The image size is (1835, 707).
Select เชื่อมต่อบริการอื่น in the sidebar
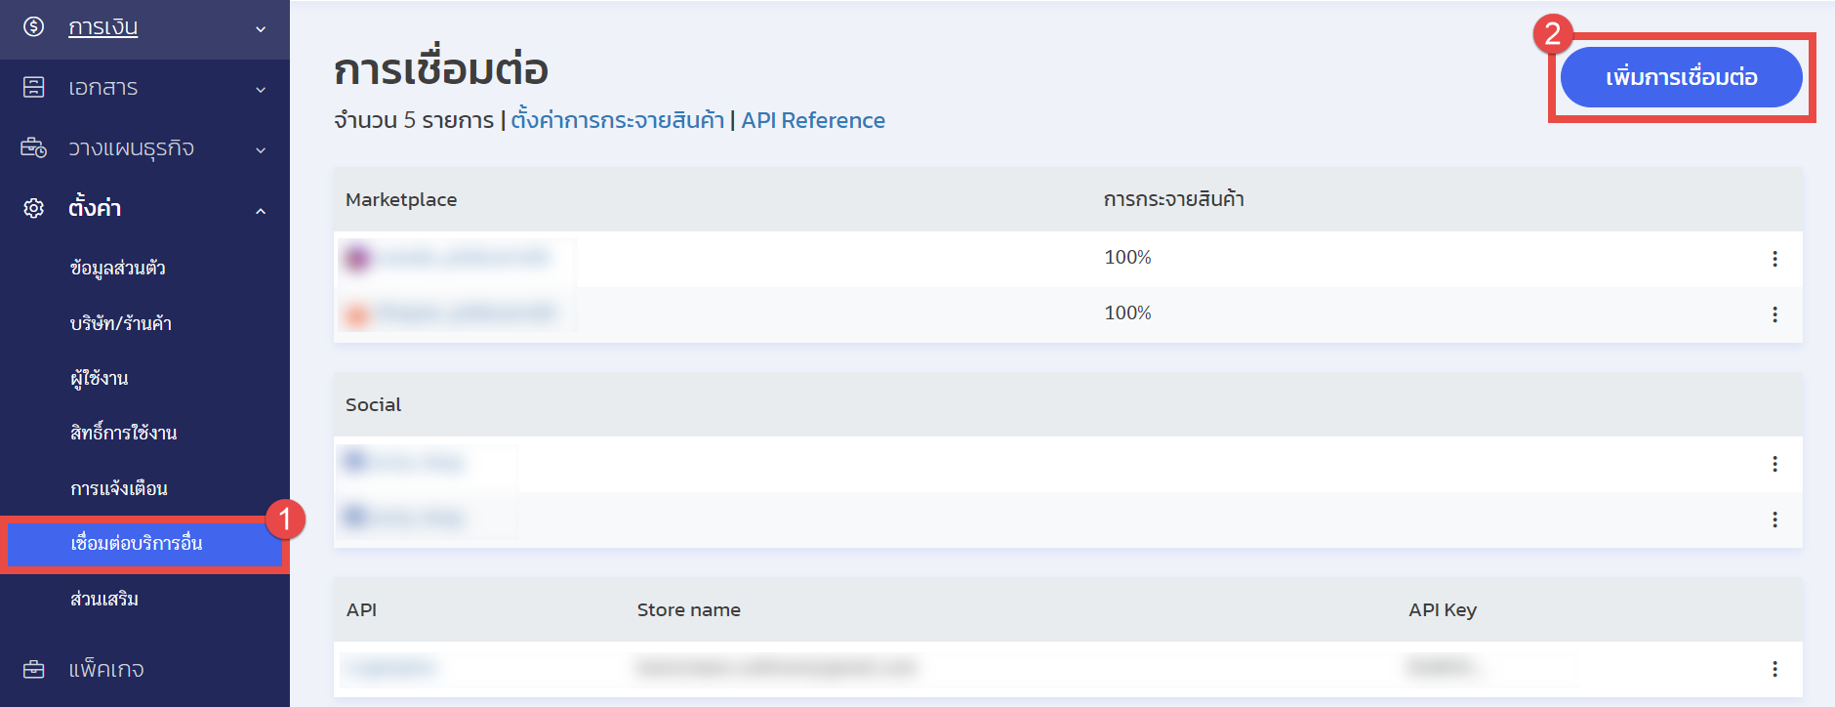point(137,543)
